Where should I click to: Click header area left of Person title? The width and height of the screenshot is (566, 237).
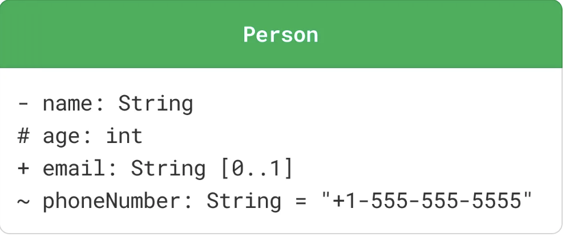[x=114, y=35]
